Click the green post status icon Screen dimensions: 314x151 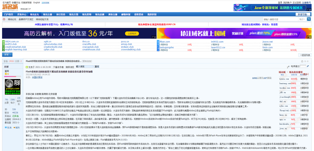click(27, 67)
